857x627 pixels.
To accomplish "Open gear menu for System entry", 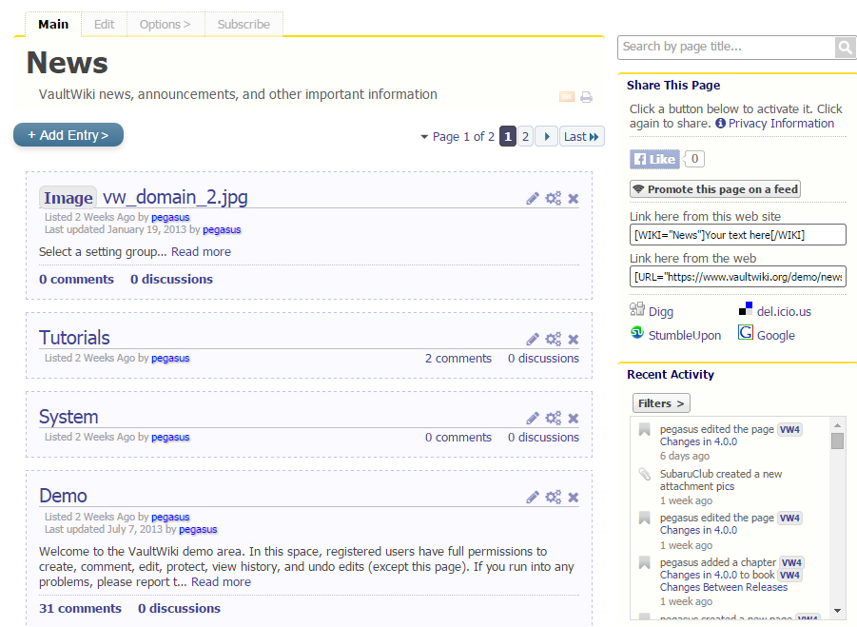I will point(554,418).
